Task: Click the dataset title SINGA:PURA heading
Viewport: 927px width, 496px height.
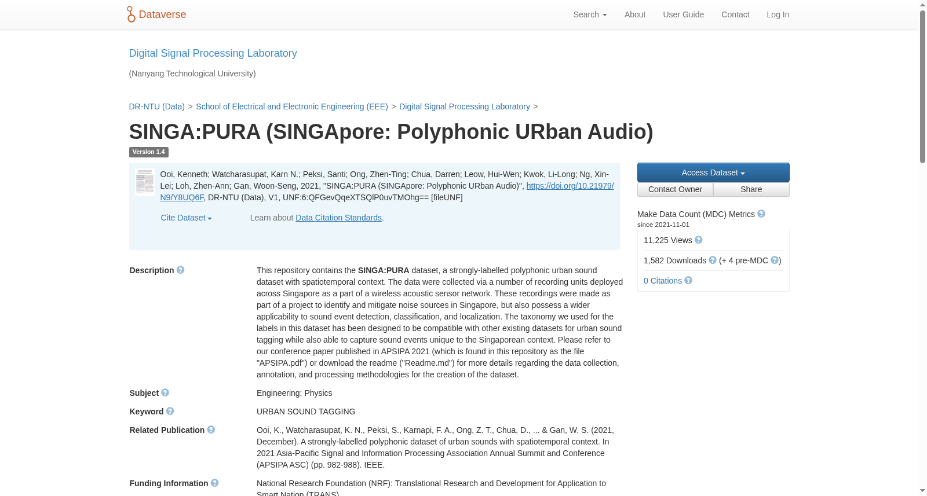Action: click(391, 132)
